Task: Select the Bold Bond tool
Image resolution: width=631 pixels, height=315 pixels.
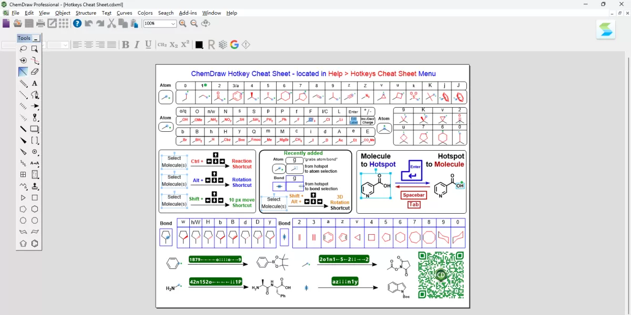Action: (23, 129)
